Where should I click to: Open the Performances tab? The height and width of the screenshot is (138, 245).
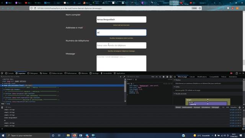coord(70,73)
